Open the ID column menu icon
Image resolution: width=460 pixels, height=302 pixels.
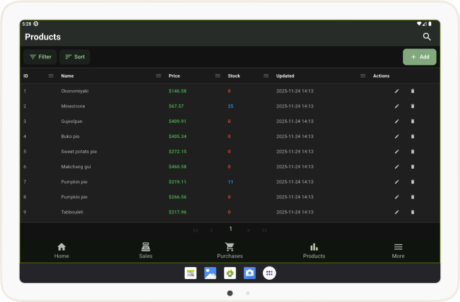51,76
